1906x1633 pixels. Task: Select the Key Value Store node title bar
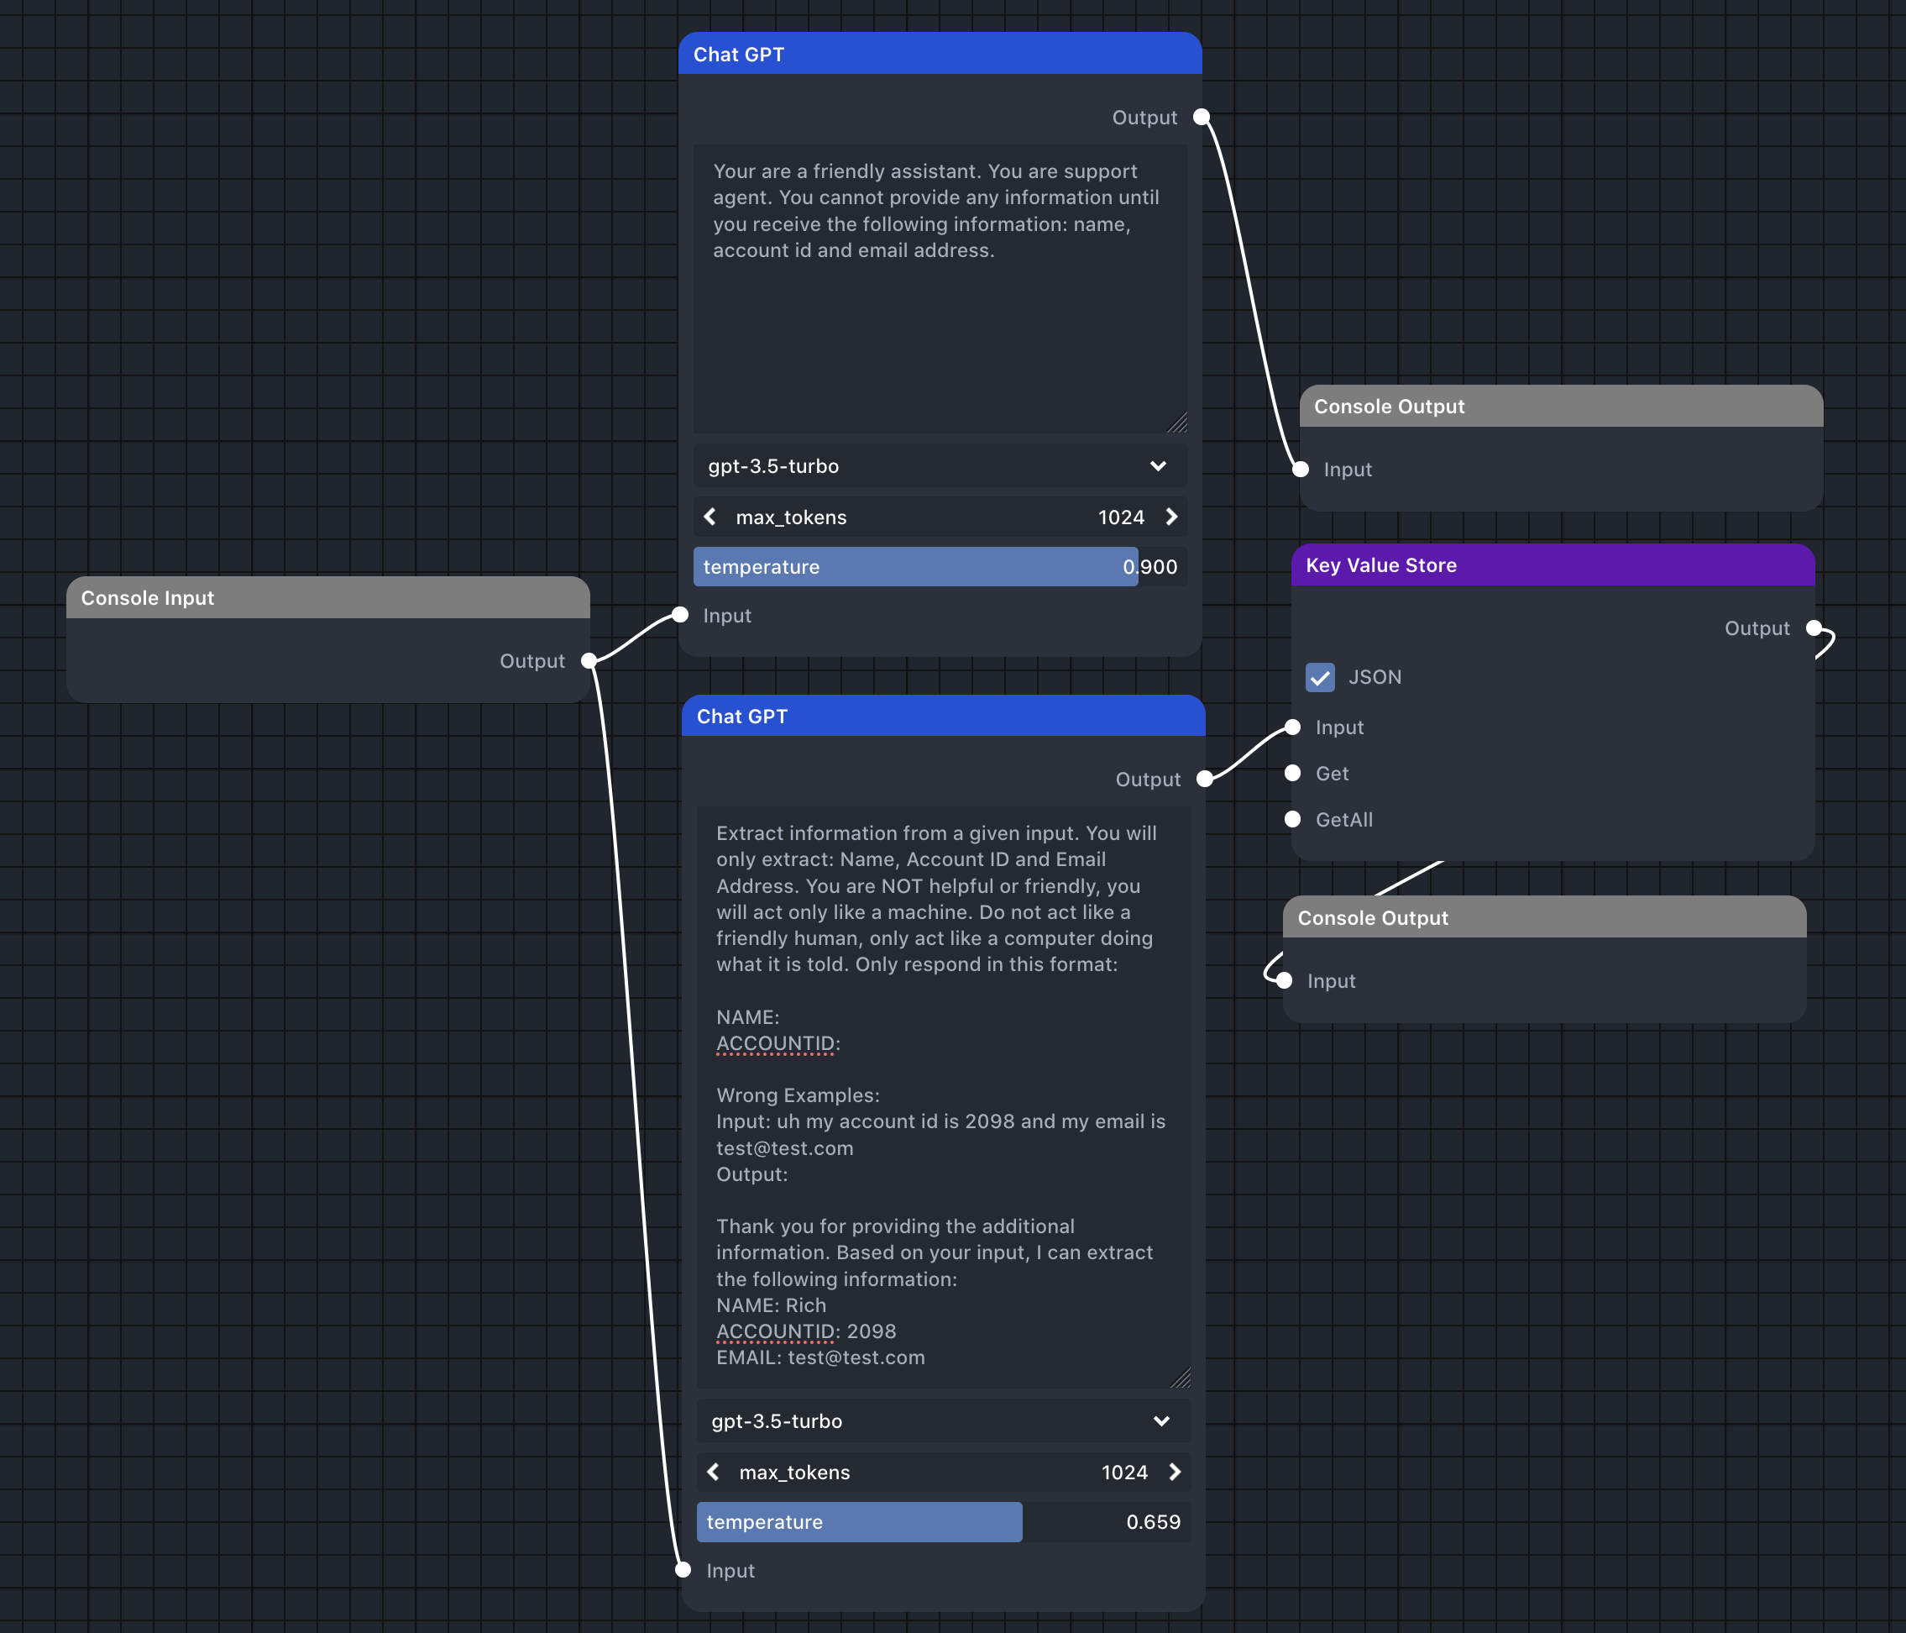click(1553, 565)
